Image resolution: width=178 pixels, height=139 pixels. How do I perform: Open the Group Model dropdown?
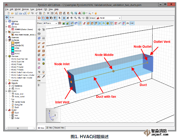[x=109, y=18]
